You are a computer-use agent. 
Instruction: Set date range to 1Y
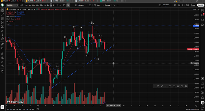click(27, 109)
